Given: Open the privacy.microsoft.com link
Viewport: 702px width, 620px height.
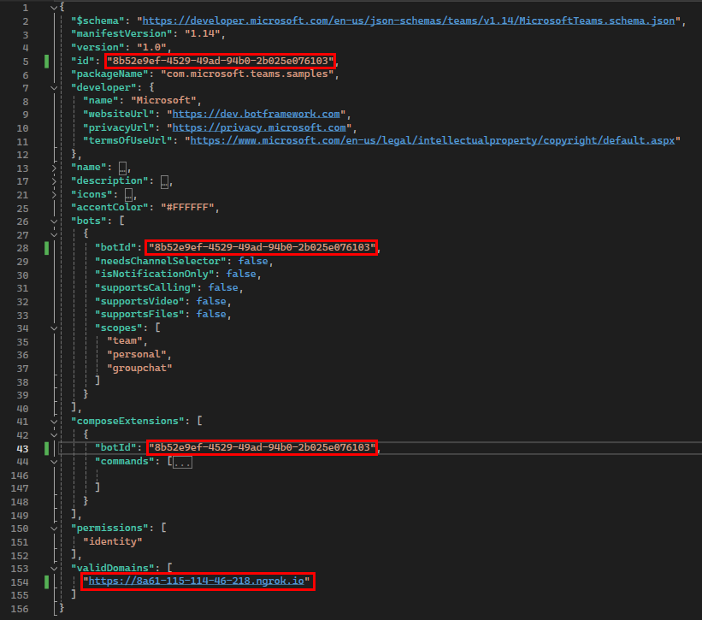Looking at the screenshot, I should [x=259, y=127].
